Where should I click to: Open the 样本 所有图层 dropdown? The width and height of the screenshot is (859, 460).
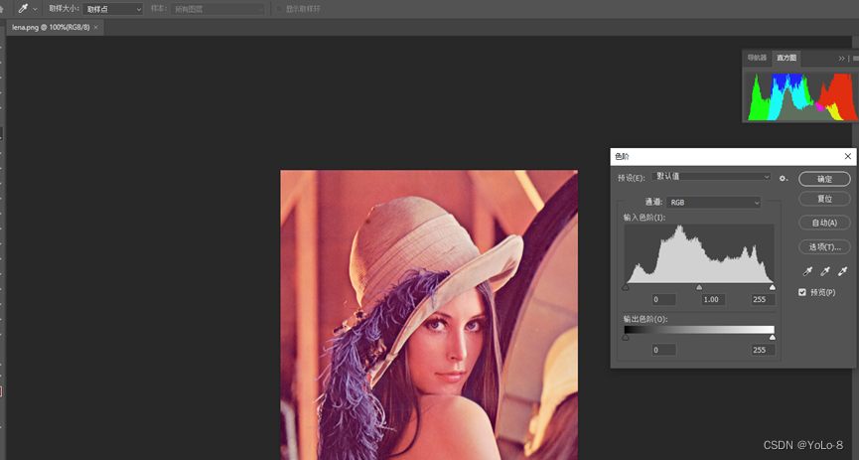[217, 9]
